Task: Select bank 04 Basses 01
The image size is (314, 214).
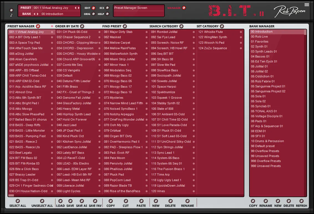Action: click(277, 56)
